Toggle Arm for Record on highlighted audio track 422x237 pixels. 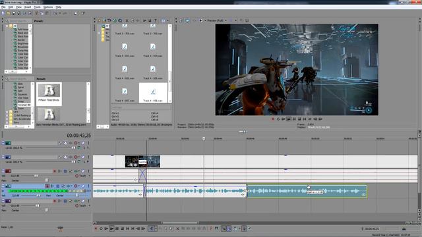point(47,186)
